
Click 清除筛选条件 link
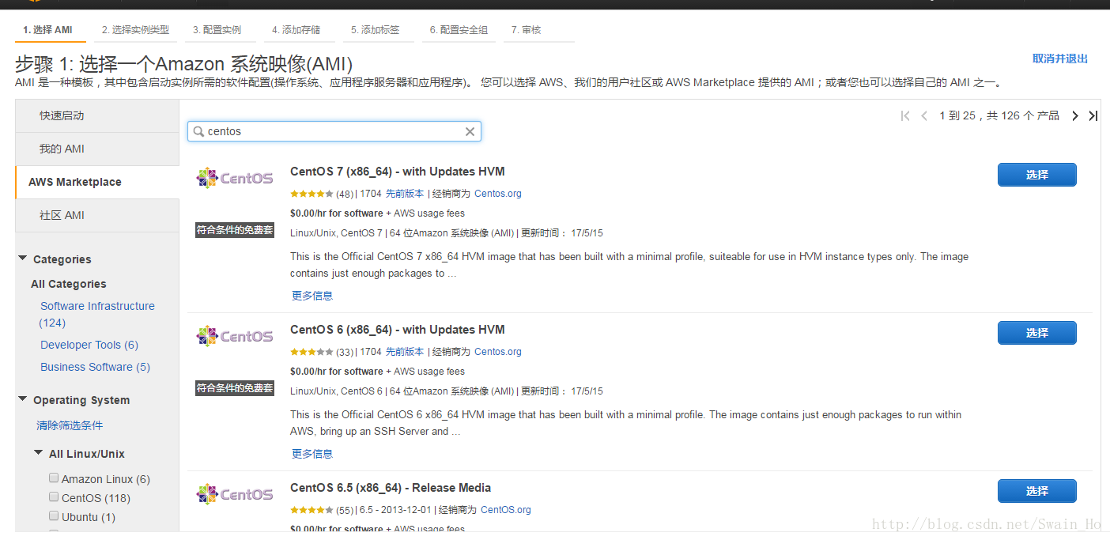click(x=70, y=425)
